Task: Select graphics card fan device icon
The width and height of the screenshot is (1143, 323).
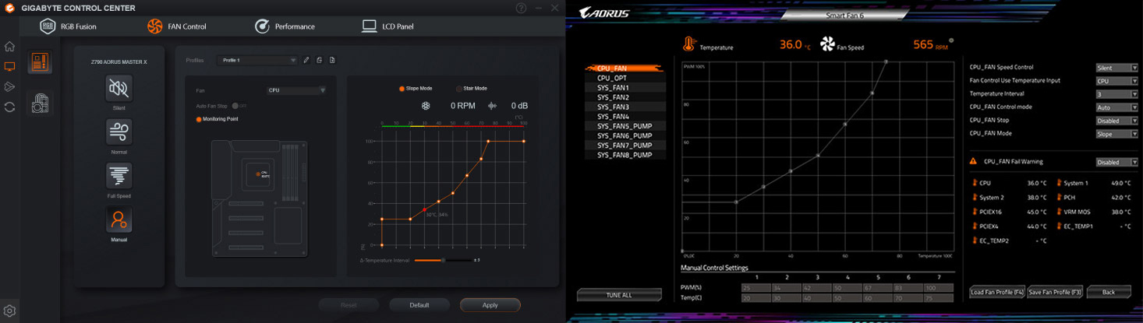Action: tap(40, 103)
